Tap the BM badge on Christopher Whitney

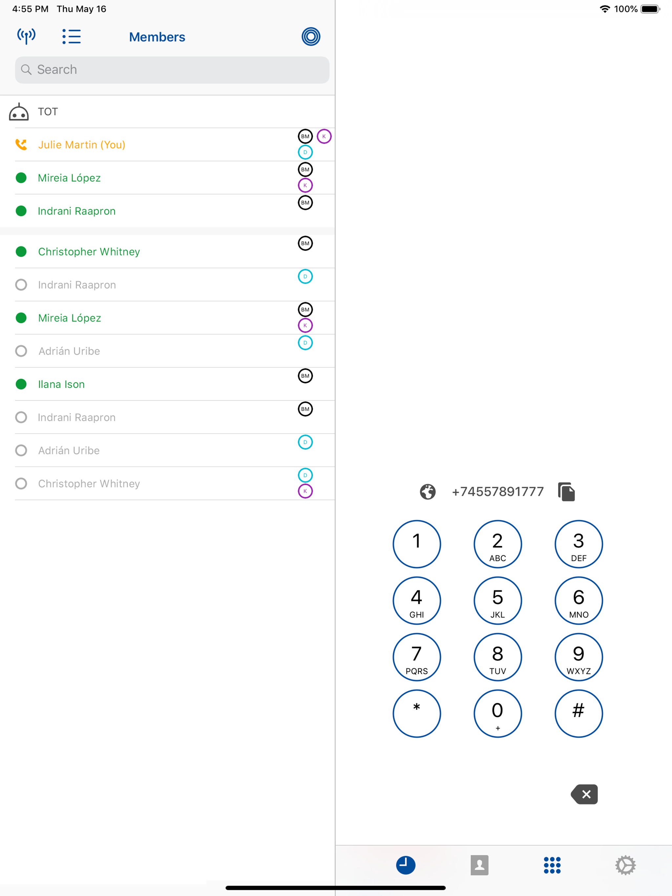coord(305,243)
